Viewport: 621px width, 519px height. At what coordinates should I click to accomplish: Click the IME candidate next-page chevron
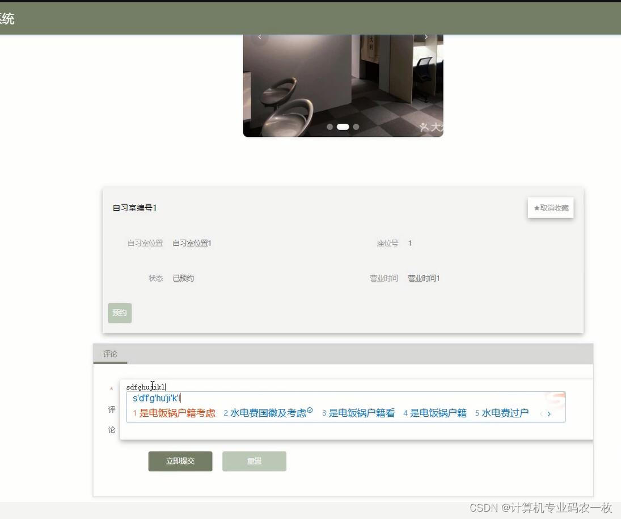tap(549, 414)
